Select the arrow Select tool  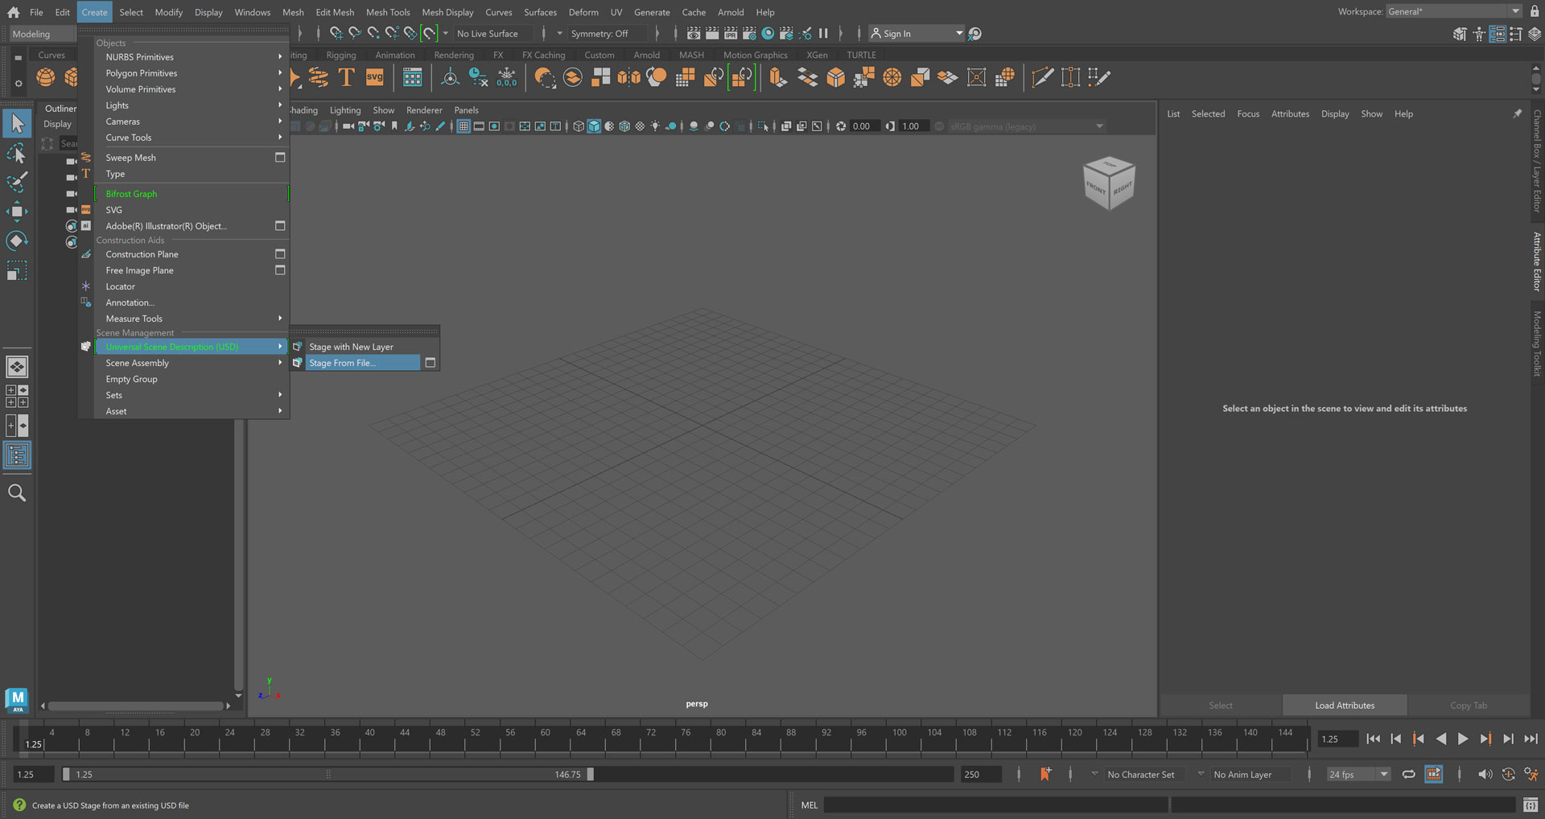point(17,123)
